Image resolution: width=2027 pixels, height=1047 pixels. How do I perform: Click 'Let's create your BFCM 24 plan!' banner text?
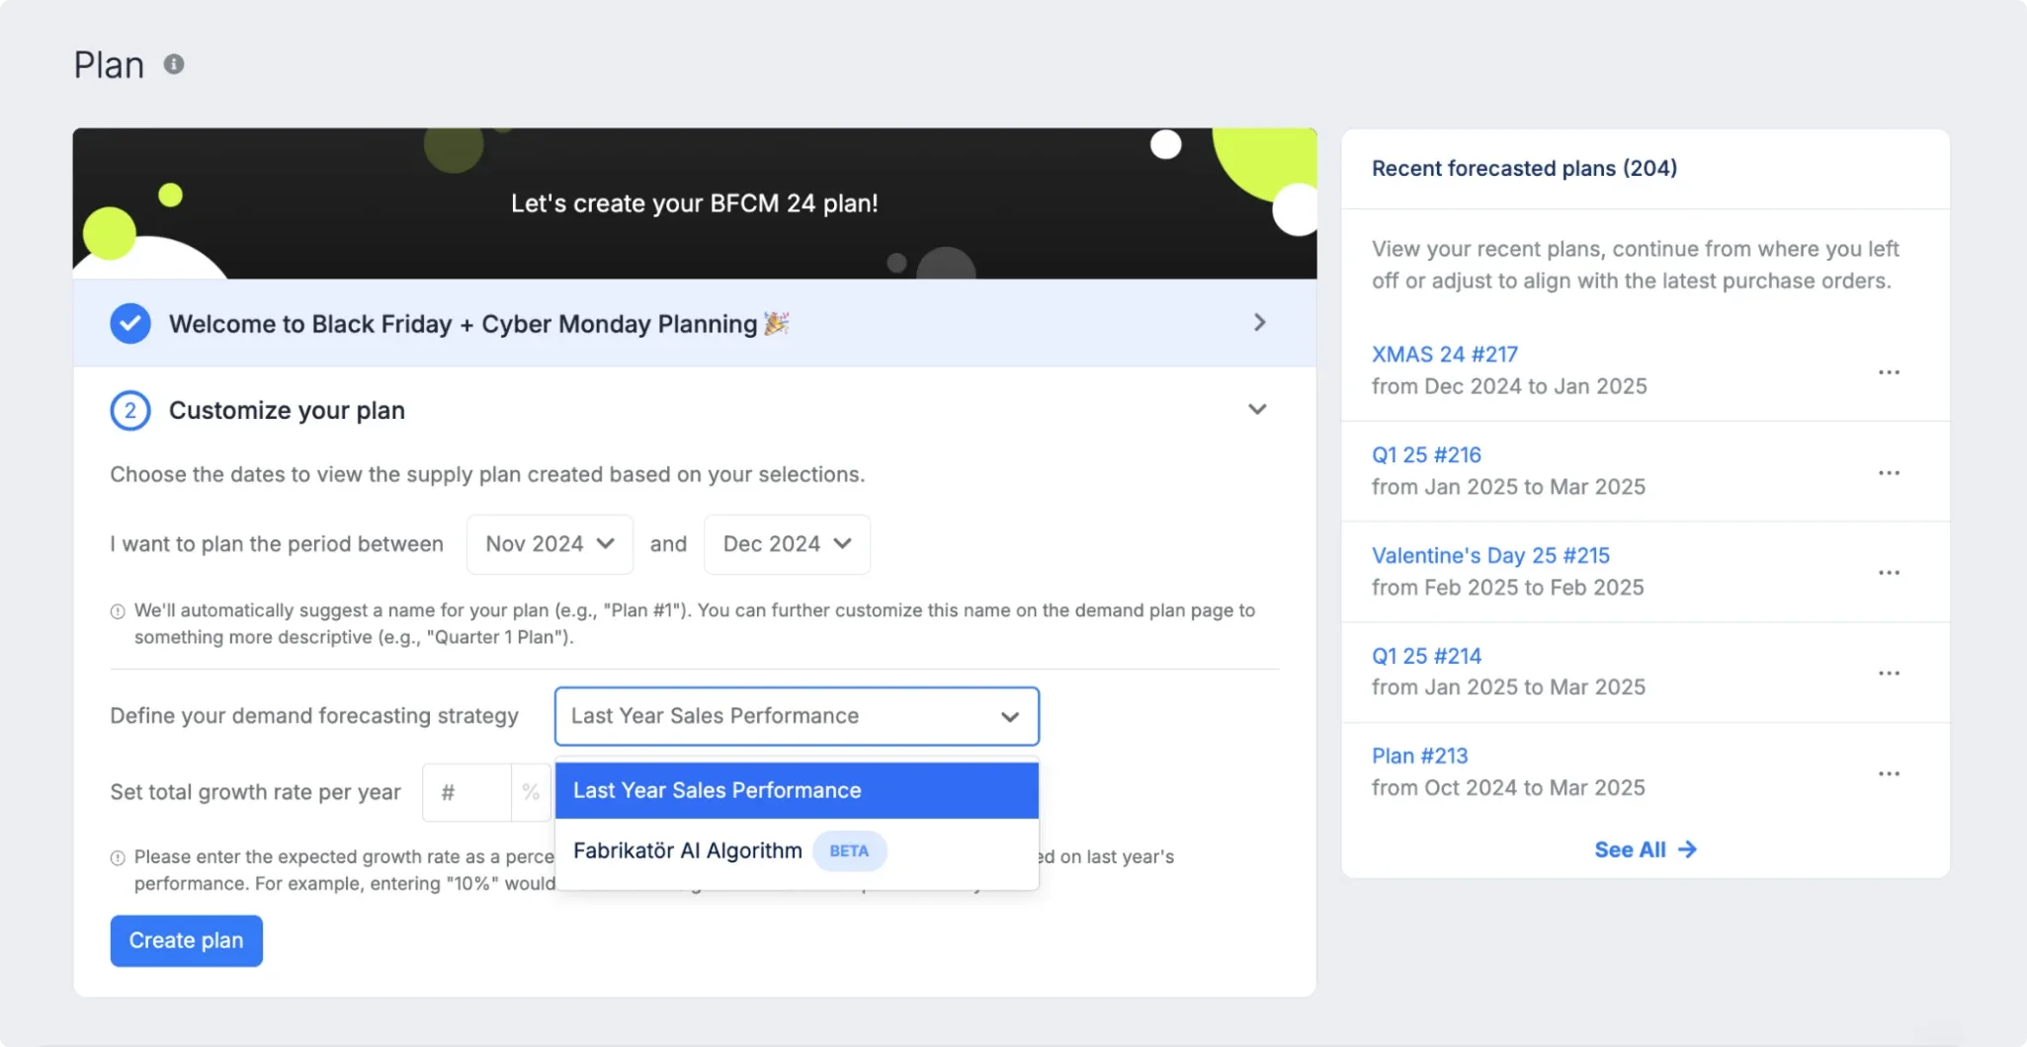tap(694, 203)
